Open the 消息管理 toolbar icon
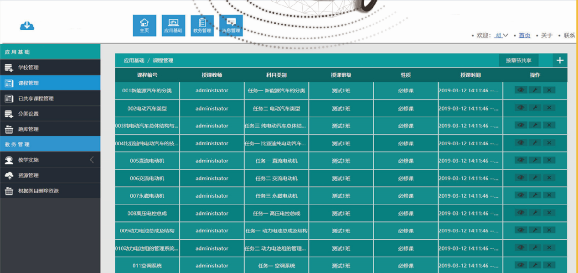The image size is (578, 273). click(x=231, y=26)
